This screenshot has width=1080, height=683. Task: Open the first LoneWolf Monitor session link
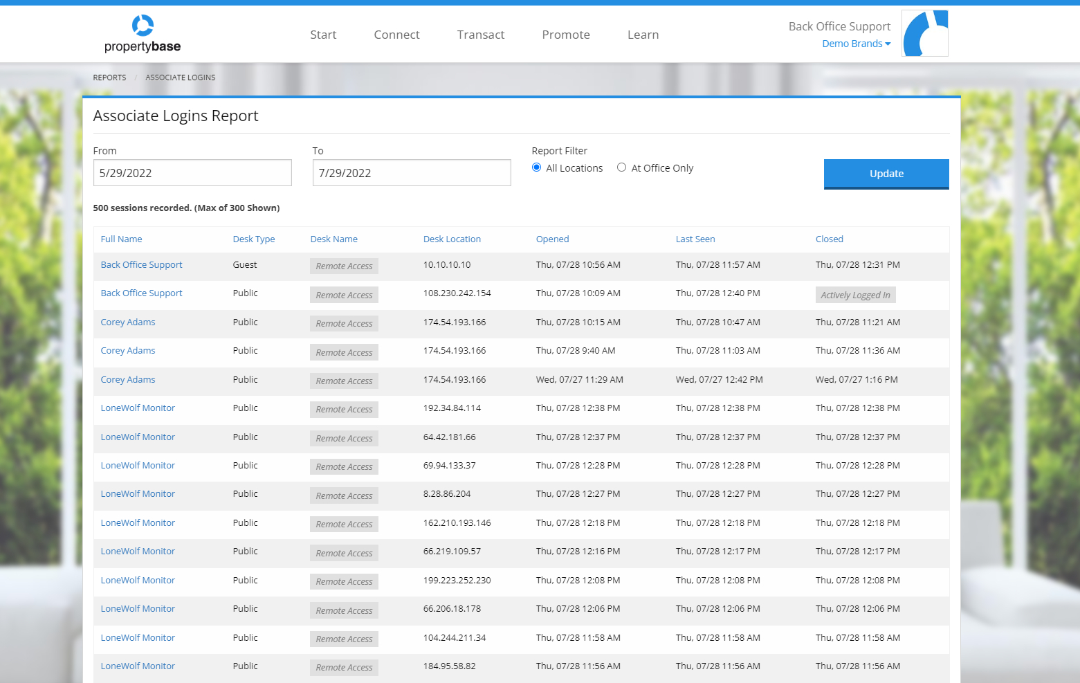point(138,408)
